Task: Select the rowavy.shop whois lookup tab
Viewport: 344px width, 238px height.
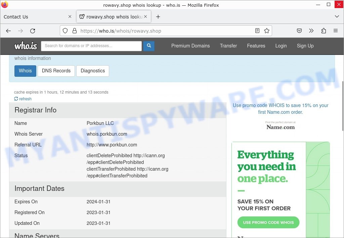Action: pos(114,17)
